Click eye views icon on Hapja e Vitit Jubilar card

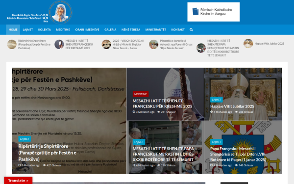pyautogui.click(x=236, y=112)
